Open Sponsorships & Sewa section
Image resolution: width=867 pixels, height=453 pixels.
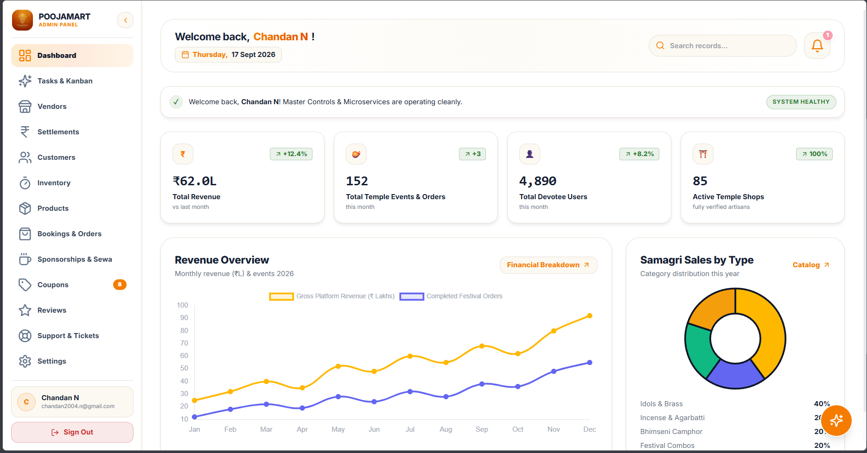[x=72, y=259]
